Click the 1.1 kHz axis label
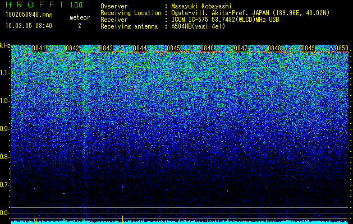 (5, 73)
